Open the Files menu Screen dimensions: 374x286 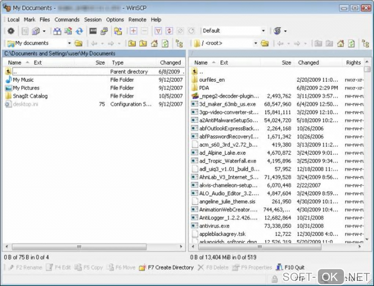coord(45,19)
